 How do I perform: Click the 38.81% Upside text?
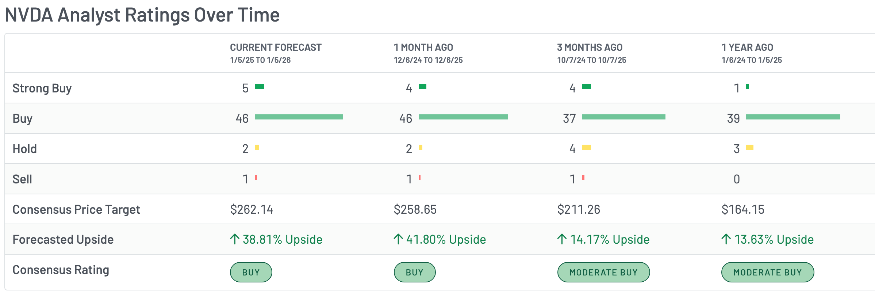click(283, 240)
